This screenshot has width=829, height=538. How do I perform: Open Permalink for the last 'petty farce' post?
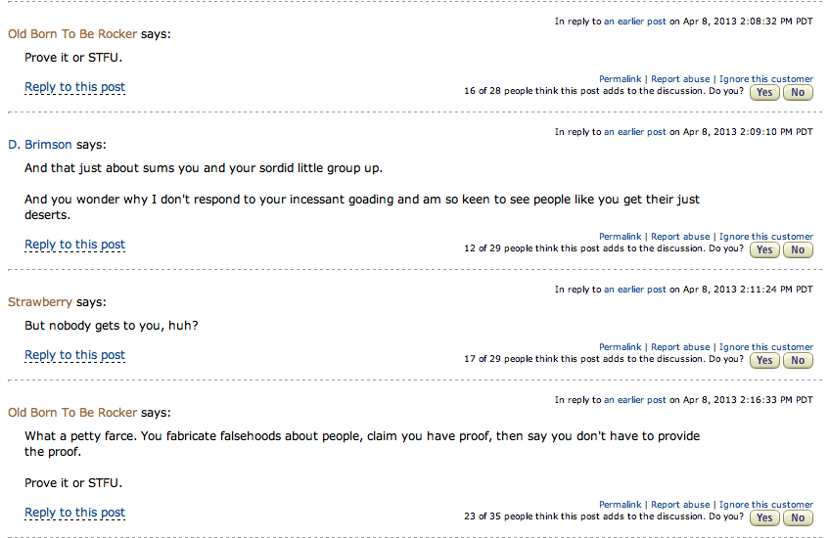pyautogui.click(x=621, y=505)
